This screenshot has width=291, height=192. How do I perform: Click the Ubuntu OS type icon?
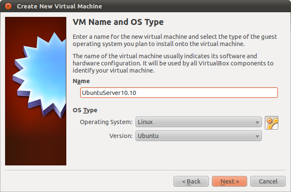(272, 122)
